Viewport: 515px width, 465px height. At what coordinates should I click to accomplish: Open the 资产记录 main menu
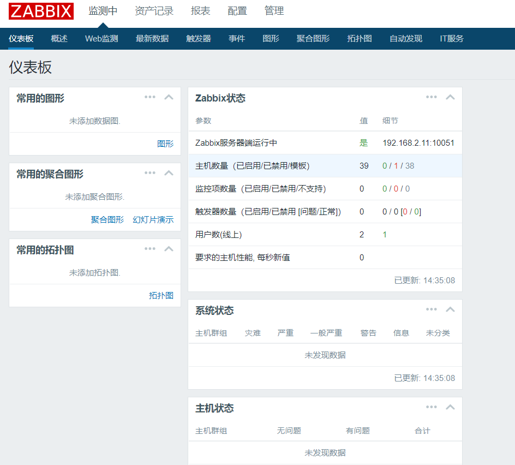[154, 11]
